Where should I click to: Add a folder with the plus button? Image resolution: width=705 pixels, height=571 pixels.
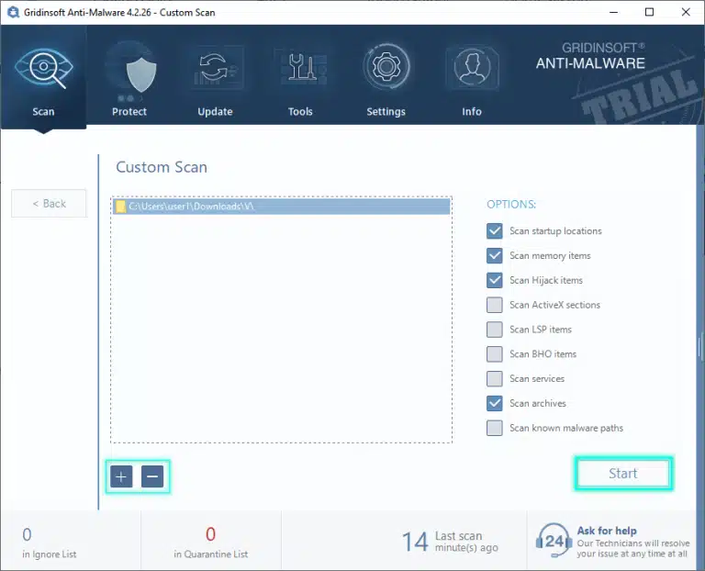click(x=121, y=476)
